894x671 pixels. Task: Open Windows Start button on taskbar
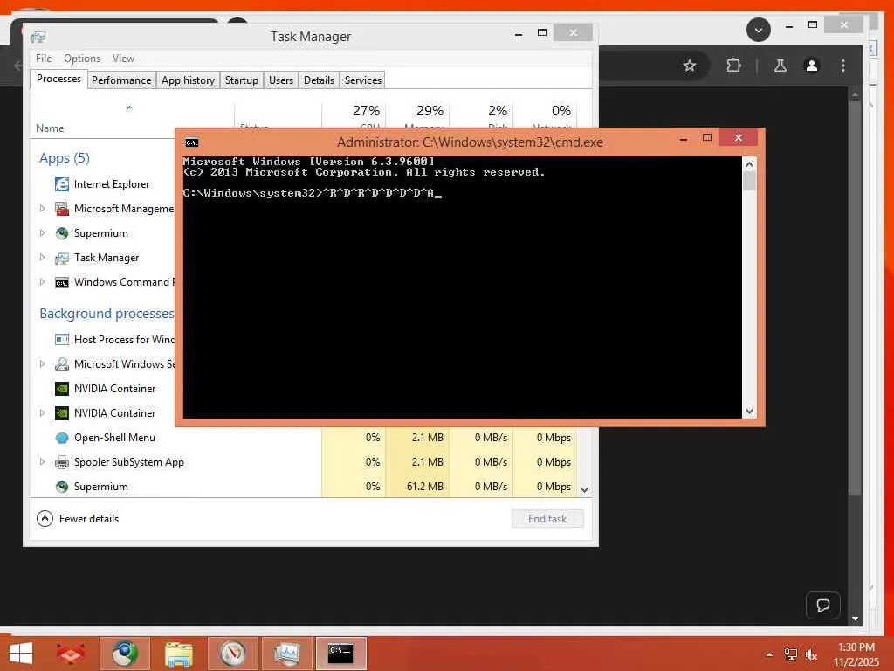pyautogui.click(x=21, y=654)
